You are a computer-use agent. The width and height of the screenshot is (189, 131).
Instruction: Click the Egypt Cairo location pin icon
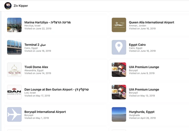point(119,47)
